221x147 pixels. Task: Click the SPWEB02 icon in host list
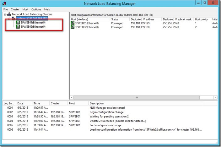point(73,27)
